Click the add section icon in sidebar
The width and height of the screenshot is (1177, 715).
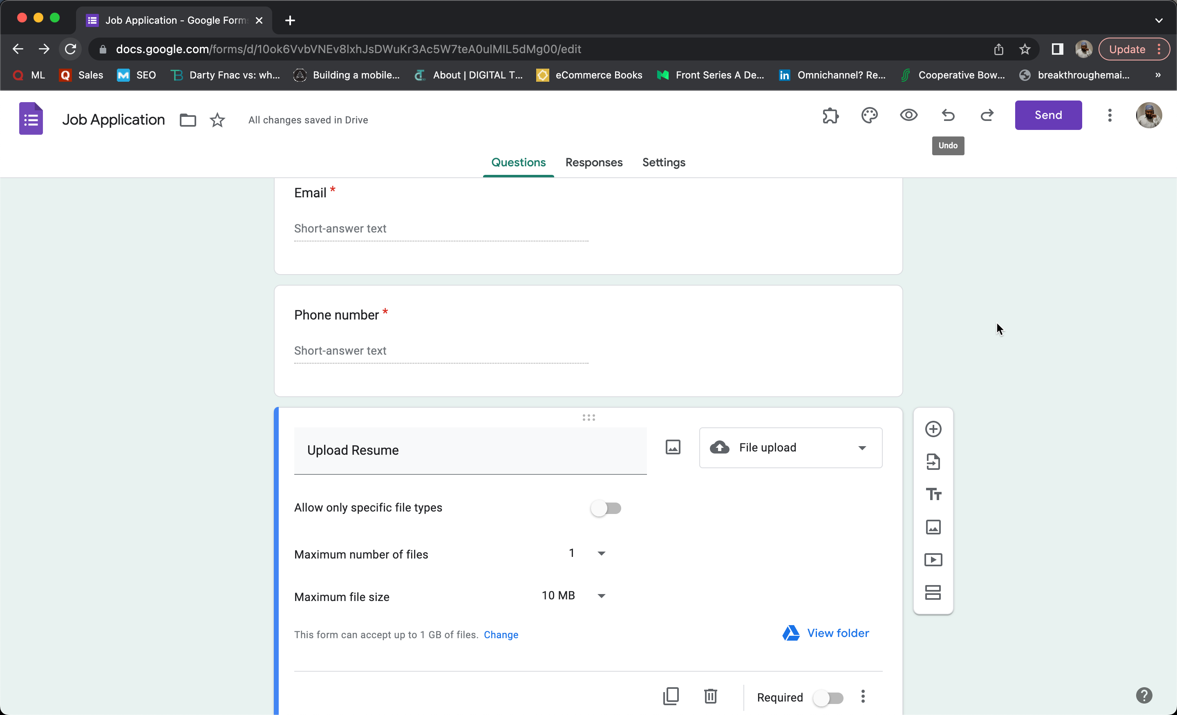coord(933,592)
